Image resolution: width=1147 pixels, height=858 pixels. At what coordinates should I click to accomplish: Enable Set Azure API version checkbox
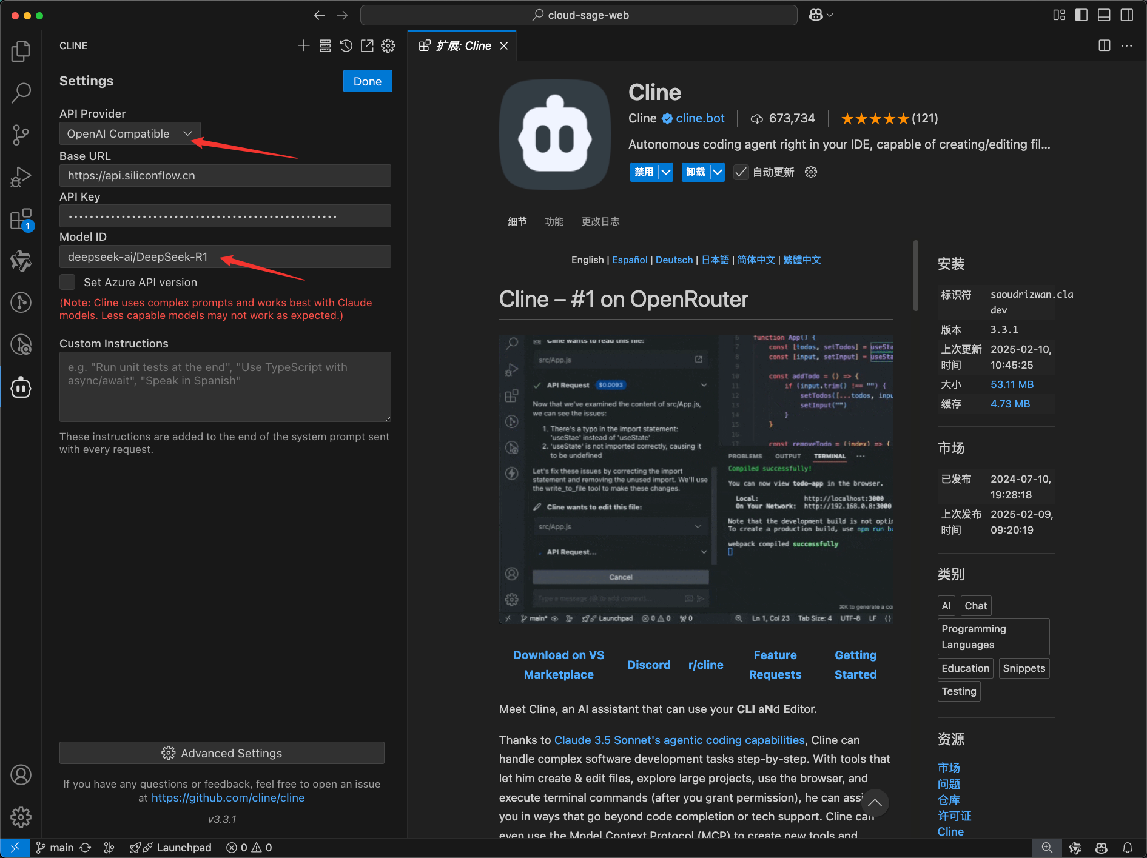(67, 282)
